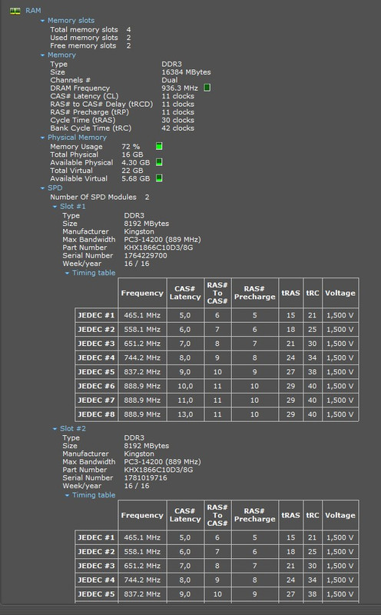381x615 pixels.
Task: Click Slot #2 table tRC header
Action: pos(313,515)
